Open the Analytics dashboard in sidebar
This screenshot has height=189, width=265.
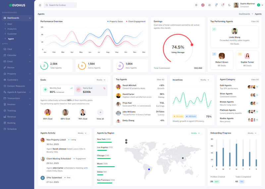point(12,29)
